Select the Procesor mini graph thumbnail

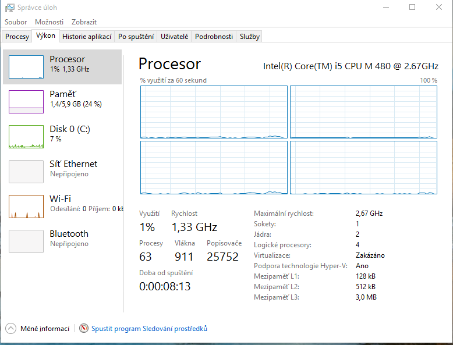[x=26, y=67]
